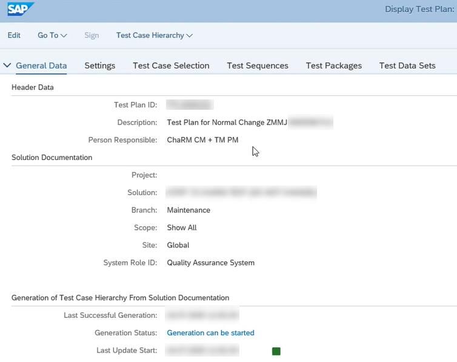457x362 pixels.
Task: Click the SAP logo
Action: (x=20, y=9)
